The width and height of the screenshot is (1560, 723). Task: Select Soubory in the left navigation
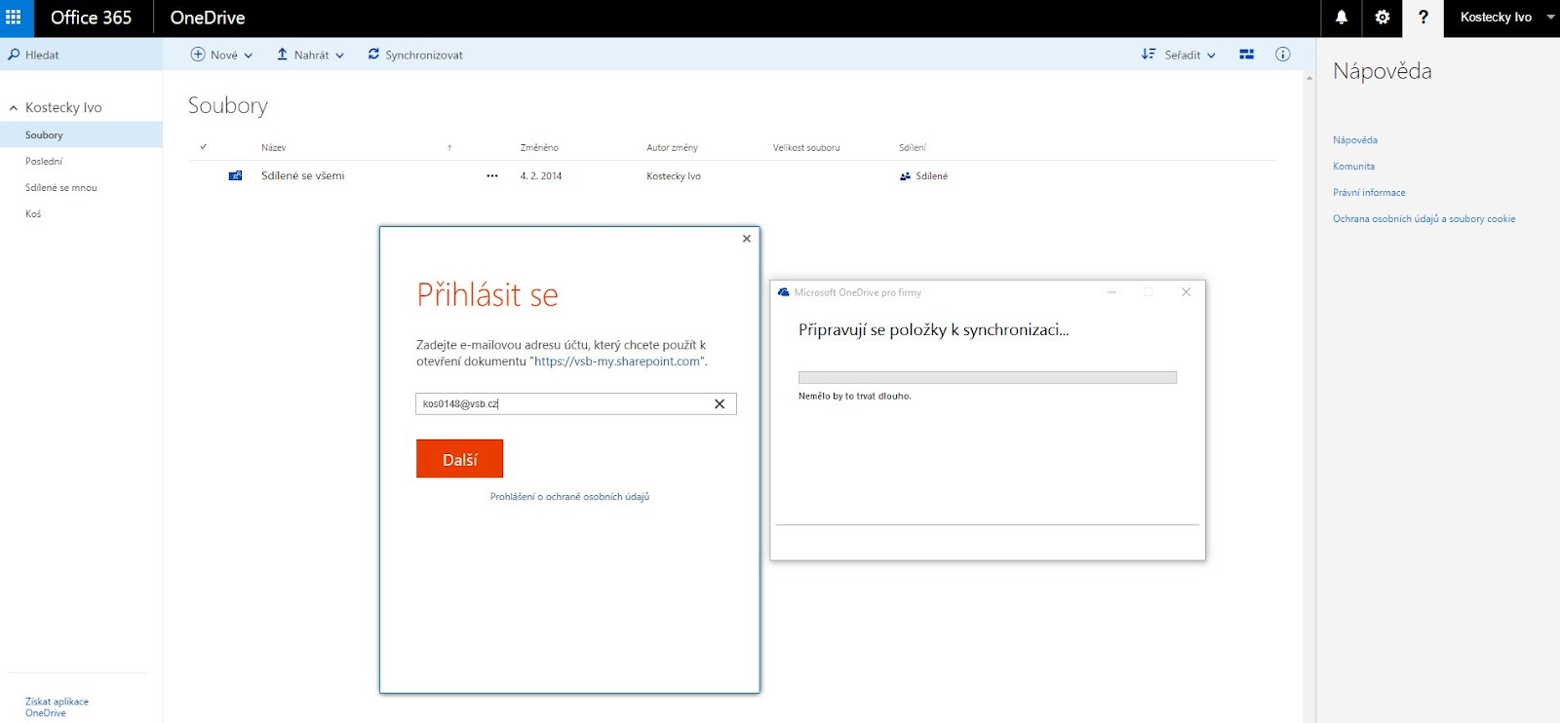81,134
